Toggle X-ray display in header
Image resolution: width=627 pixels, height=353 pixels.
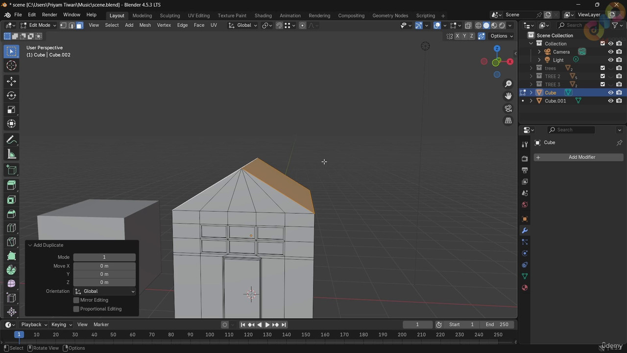click(468, 25)
